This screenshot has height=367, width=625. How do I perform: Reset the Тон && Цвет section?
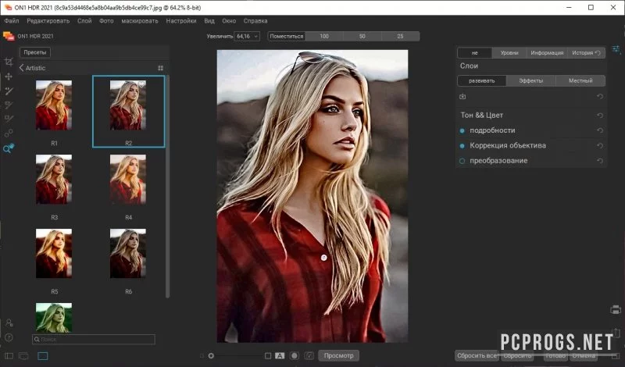pos(600,116)
